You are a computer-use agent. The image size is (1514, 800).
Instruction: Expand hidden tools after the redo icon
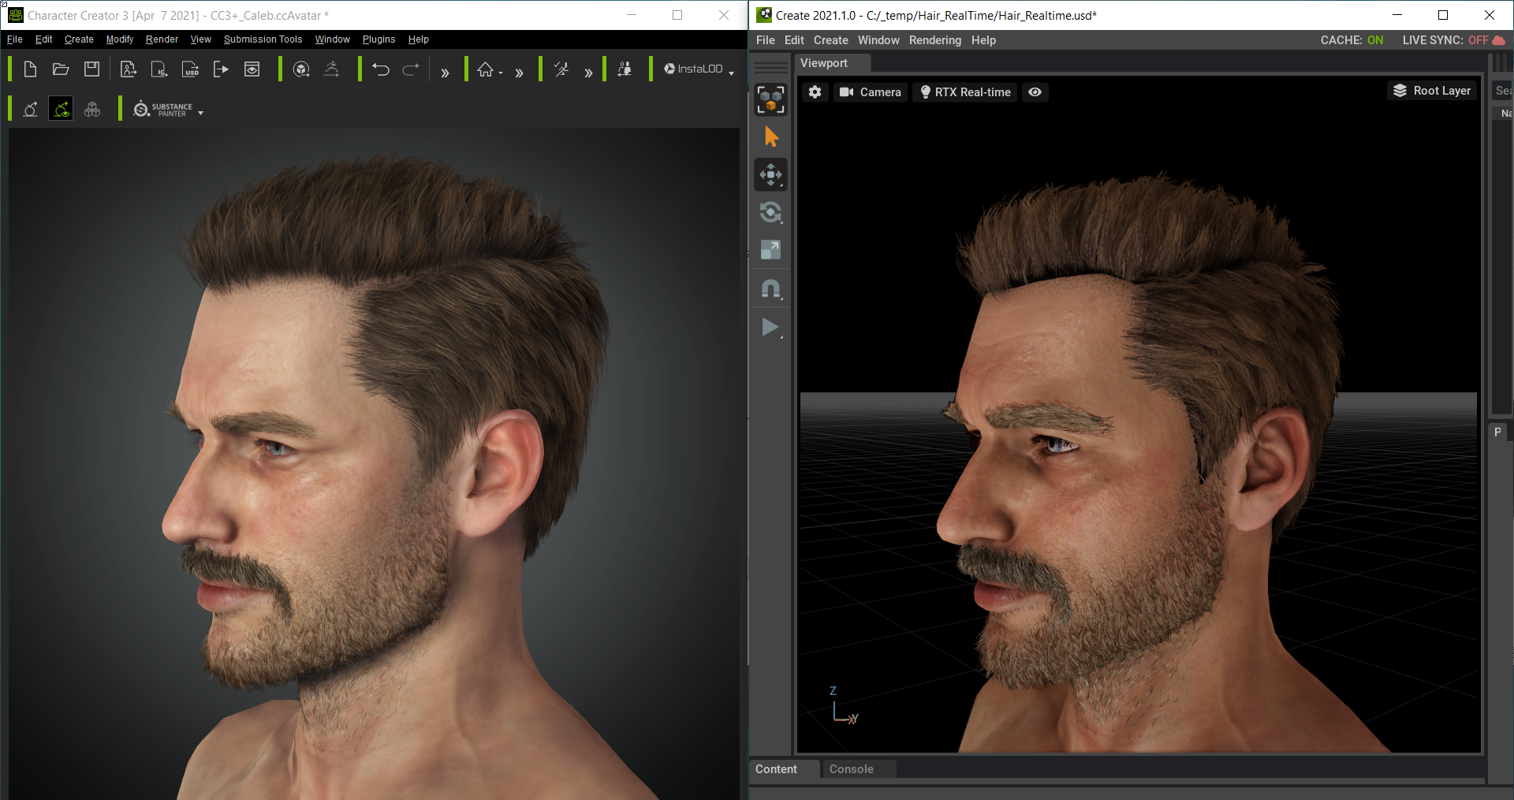[445, 73]
